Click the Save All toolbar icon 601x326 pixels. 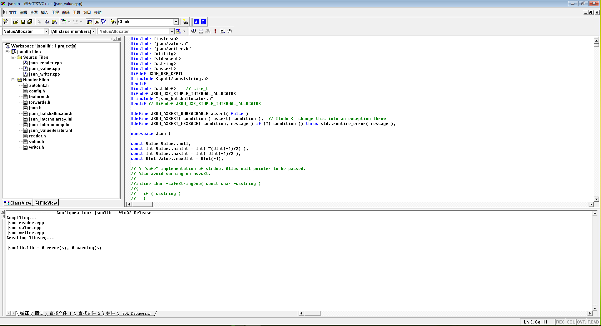(x=30, y=22)
